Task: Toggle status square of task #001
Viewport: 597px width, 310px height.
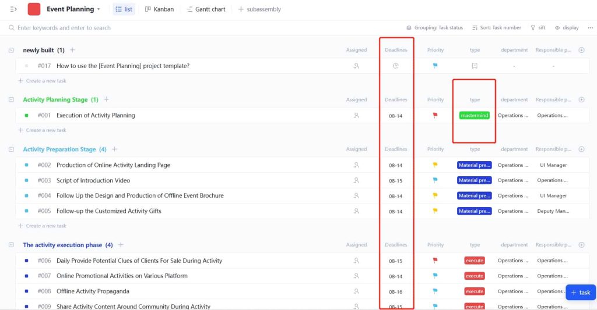Action: (x=27, y=116)
